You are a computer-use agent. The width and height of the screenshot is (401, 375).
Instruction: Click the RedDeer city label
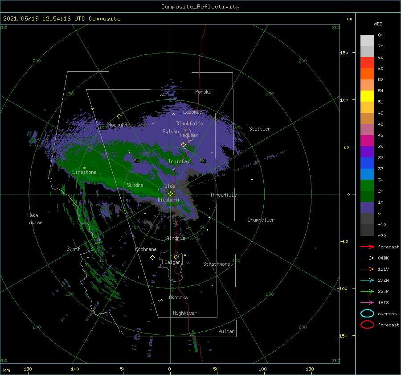(189, 135)
